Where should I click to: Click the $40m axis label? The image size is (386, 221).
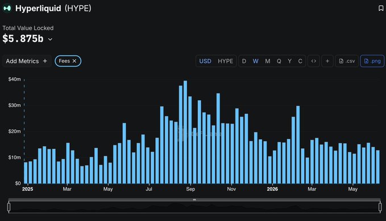(14, 79)
